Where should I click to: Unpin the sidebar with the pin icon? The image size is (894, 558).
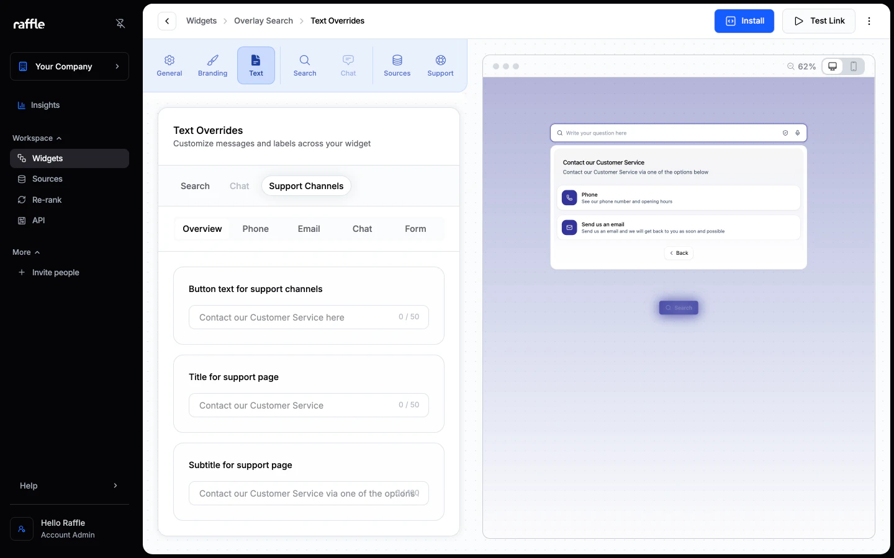point(120,24)
